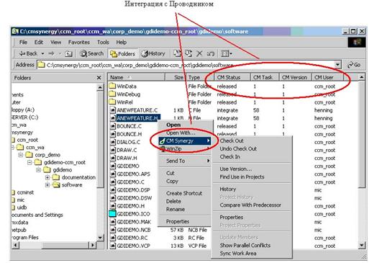Open the Help menu
The width and height of the screenshot is (369, 263).
point(122,43)
